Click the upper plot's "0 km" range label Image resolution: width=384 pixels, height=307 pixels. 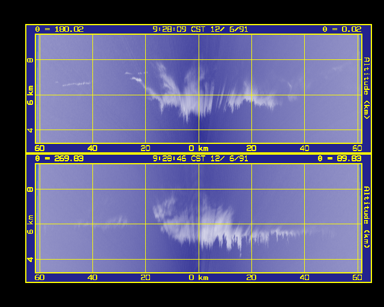(199, 148)
